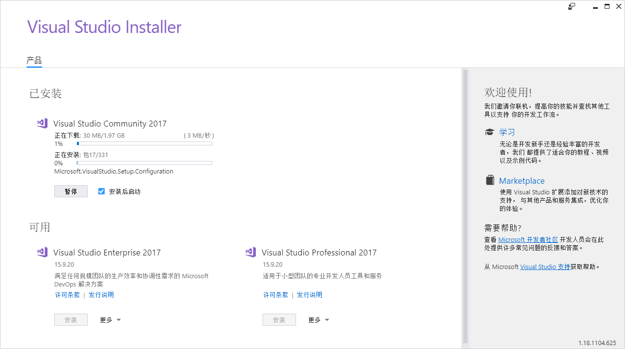Enable the 安装后启动 checkbox
625x349 pixels.
(x=101, y=191)
